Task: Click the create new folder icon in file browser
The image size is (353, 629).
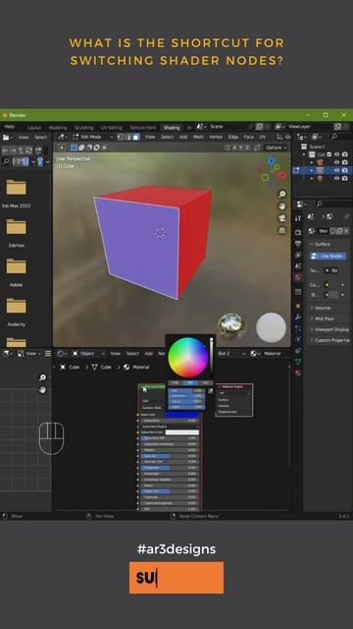Action: (x=38, y=150)
